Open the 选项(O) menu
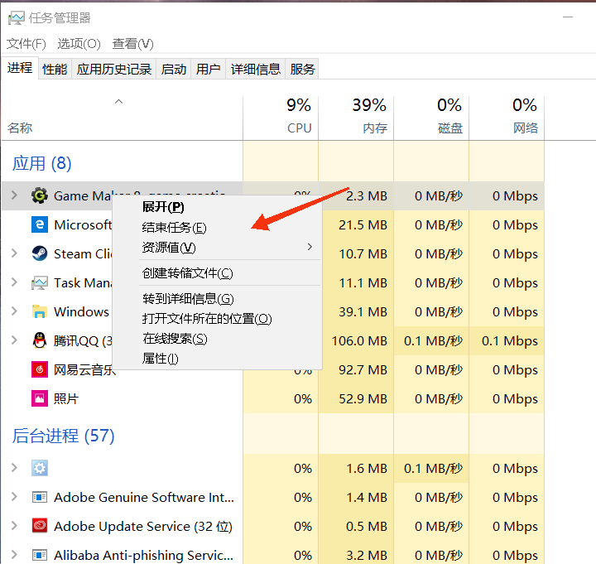 (x=79, y=44)
